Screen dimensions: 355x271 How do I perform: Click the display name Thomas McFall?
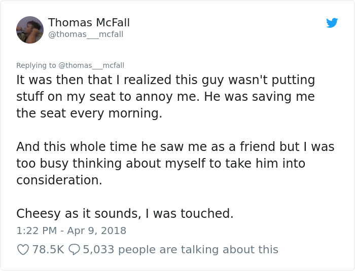pyautogui.click(x=89, y=23)
